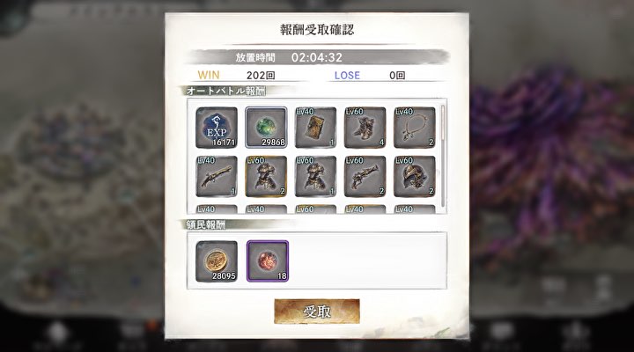Tap the Lv40 book item reward
The width and height of the screenshot is (634, 352).
tap(315, 128)
